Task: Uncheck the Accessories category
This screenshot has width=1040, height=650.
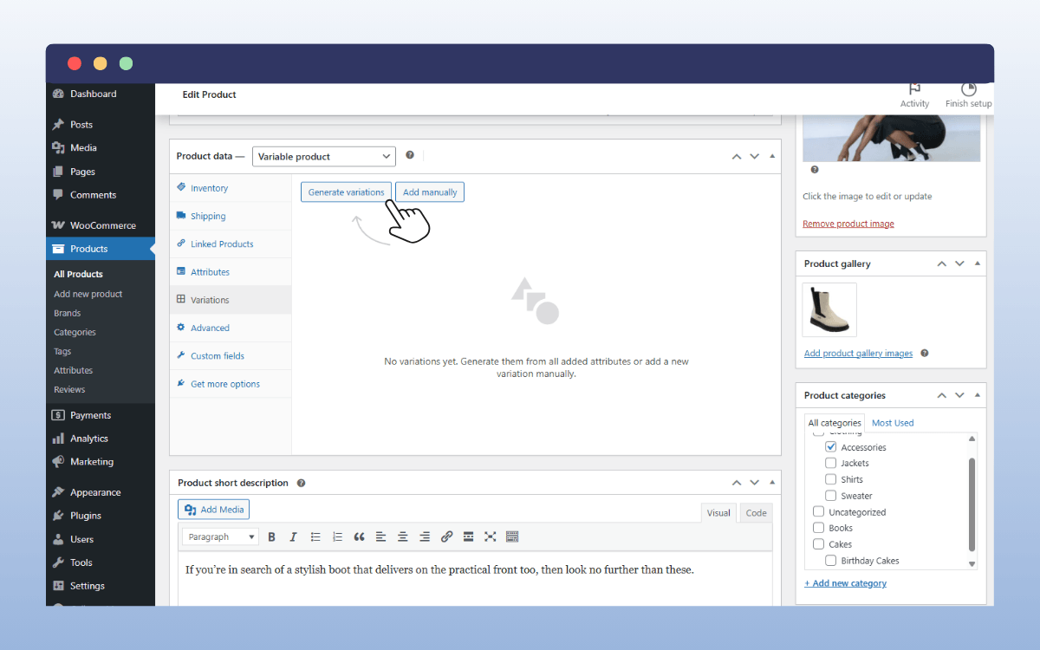Action: coord(831,447)
